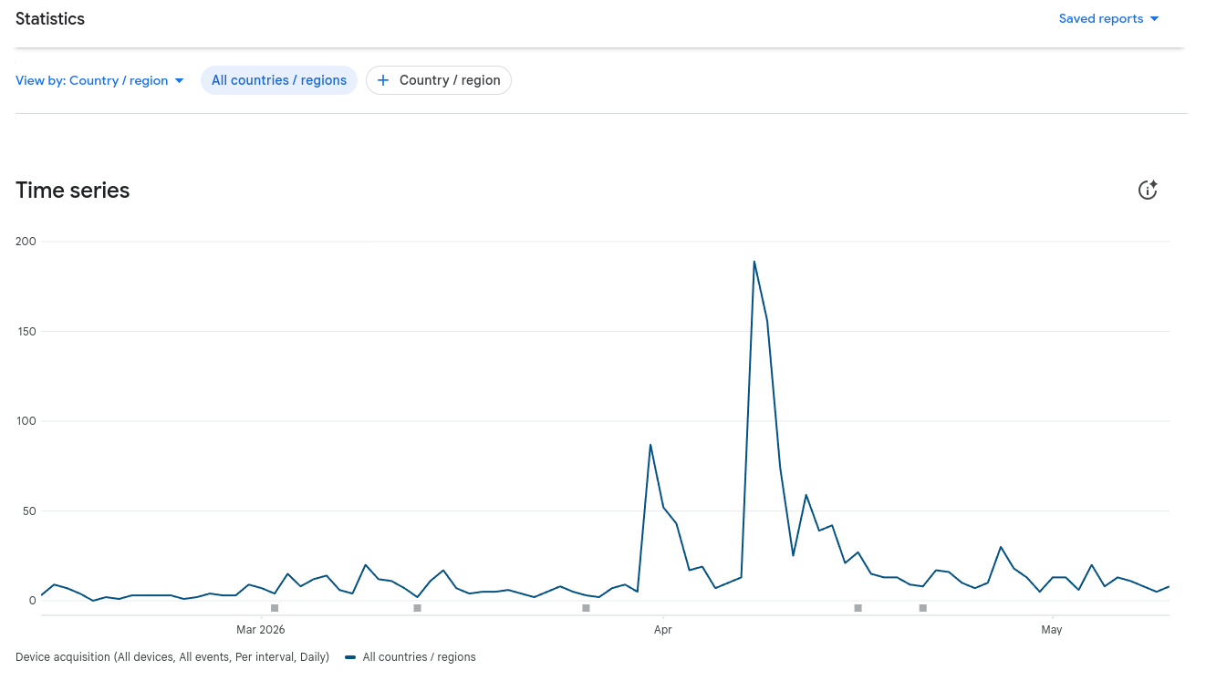Click the event marker nearest the Mar 2026 label
Screen dimensions: 1206x691
click(x=275, y=608)
